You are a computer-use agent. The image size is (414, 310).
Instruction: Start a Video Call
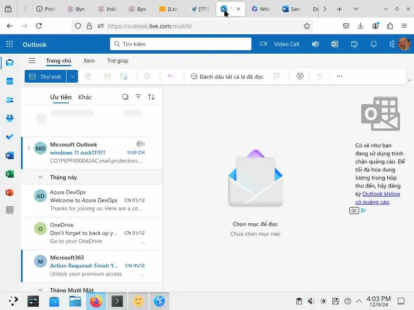(x=280, y=44)
